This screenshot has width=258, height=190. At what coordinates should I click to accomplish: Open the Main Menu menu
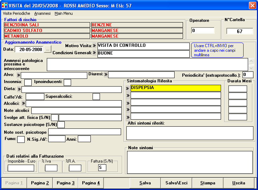click(64, 13)
